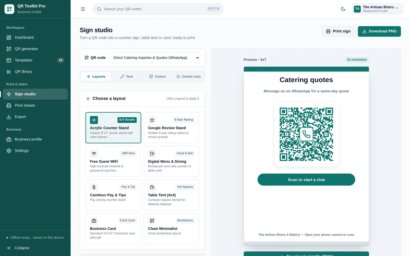This screenshot has width=410, height=256.
Task: Click the 2x resolution badge
Action: pos(357,60)
